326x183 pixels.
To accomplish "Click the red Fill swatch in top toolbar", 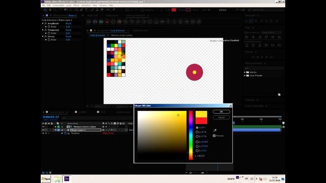I will coord(174,10).
